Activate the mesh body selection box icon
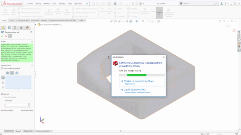The image size is (241, 135). coord(3,78)
